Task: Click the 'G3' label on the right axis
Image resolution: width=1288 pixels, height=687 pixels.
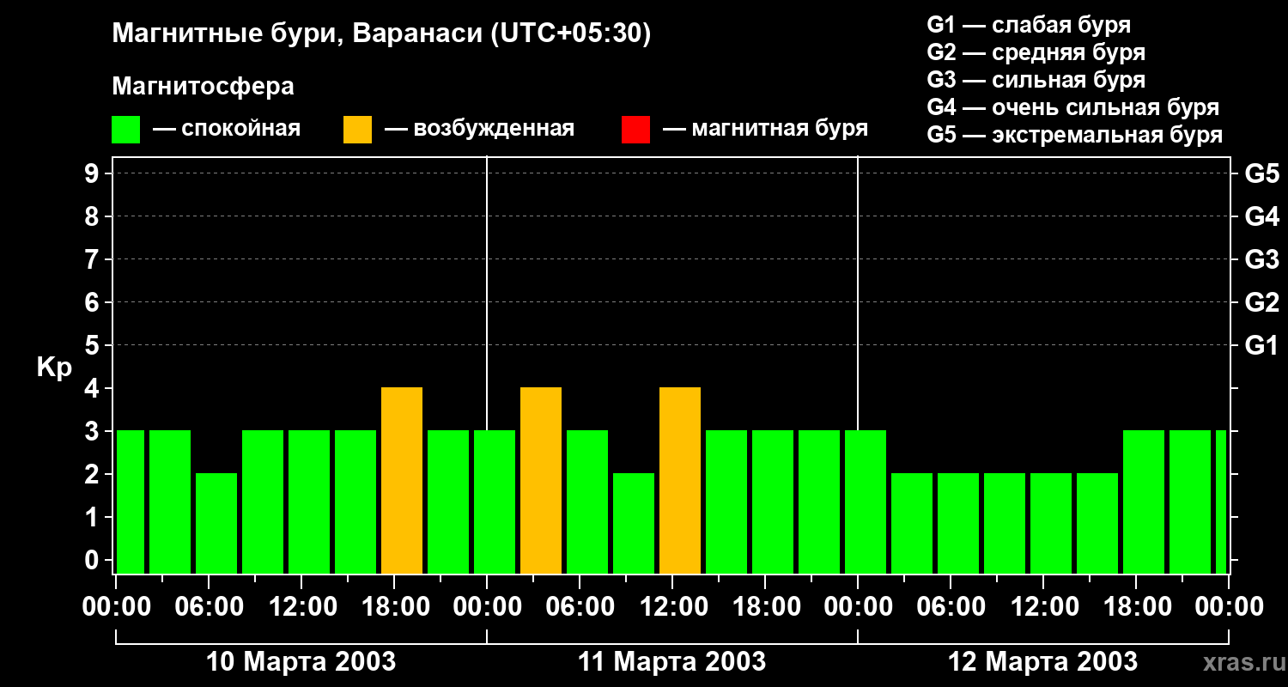Action: pos(1262,259)
